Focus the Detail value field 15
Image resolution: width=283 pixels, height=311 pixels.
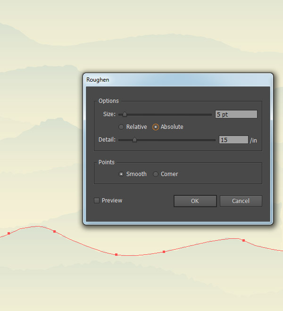pyautogui.click(x=233, y=140)
